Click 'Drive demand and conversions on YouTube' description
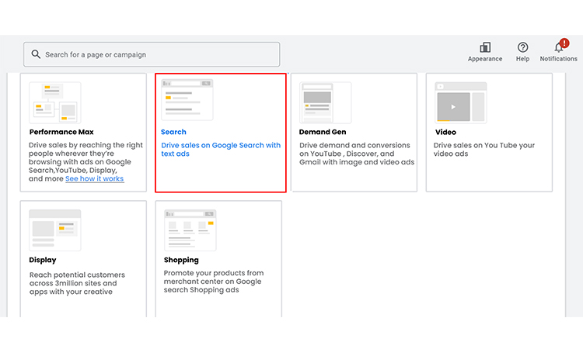Viewport: 583px width, 349px height. [x=357, y=154]
